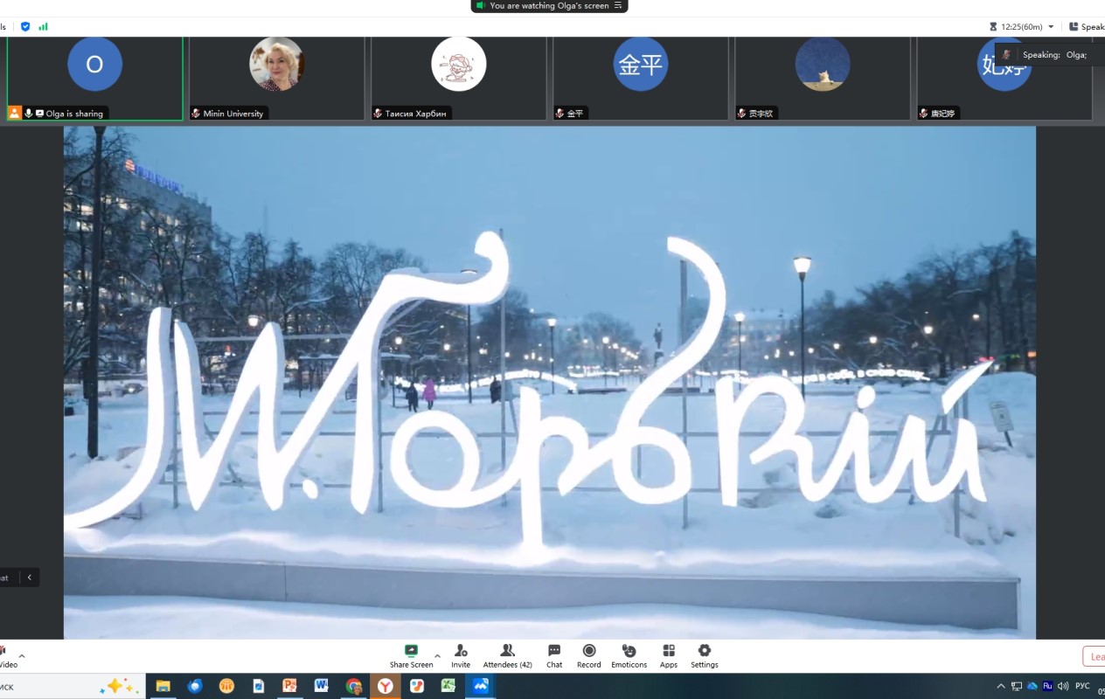Open meeting Settings gear icon
The height and width of the screenshot is (699, 1105).
[705, 651]
